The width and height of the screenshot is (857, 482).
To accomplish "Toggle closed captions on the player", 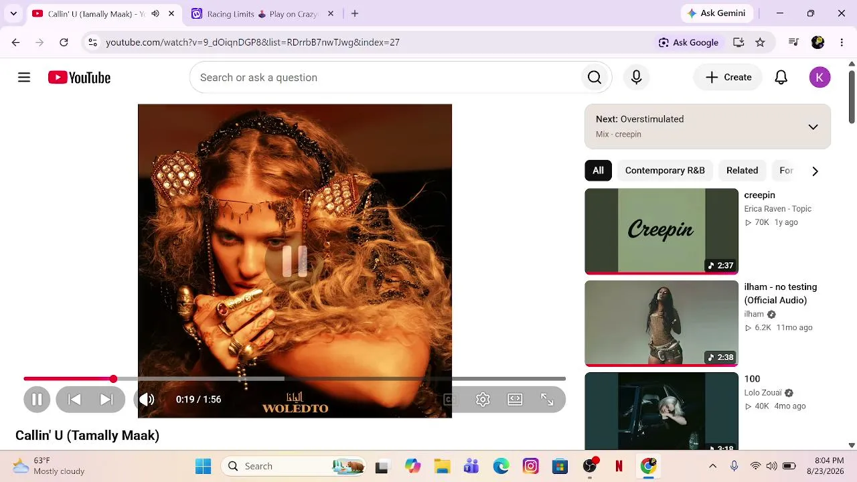I will coord(451,400).
